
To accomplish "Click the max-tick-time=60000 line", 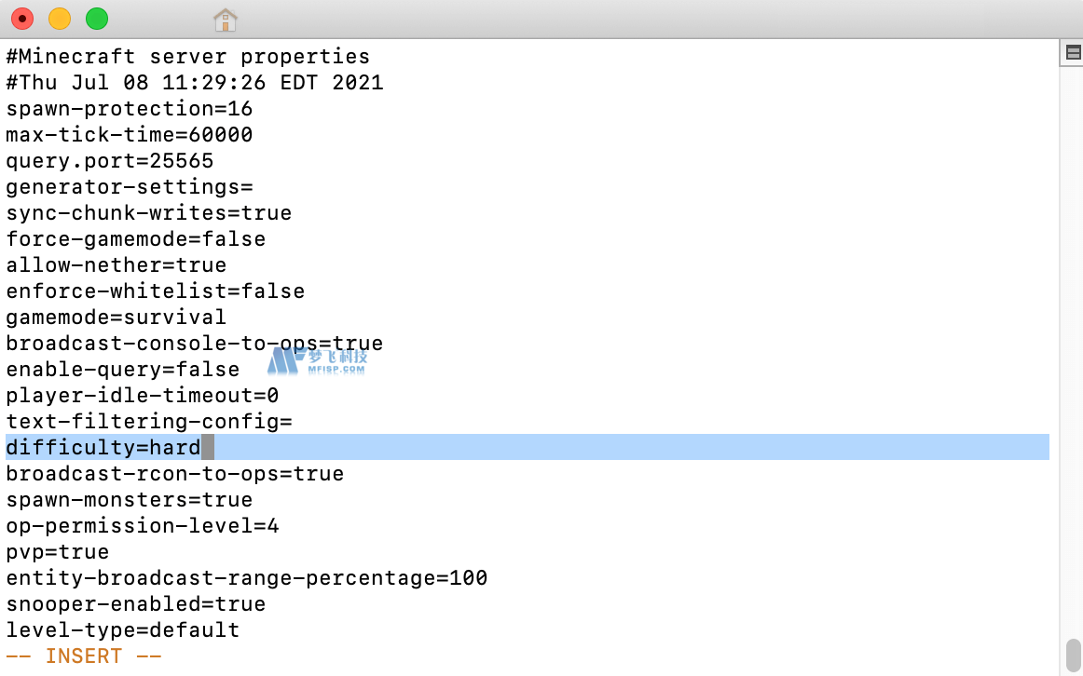I will [x=130, y=134].
